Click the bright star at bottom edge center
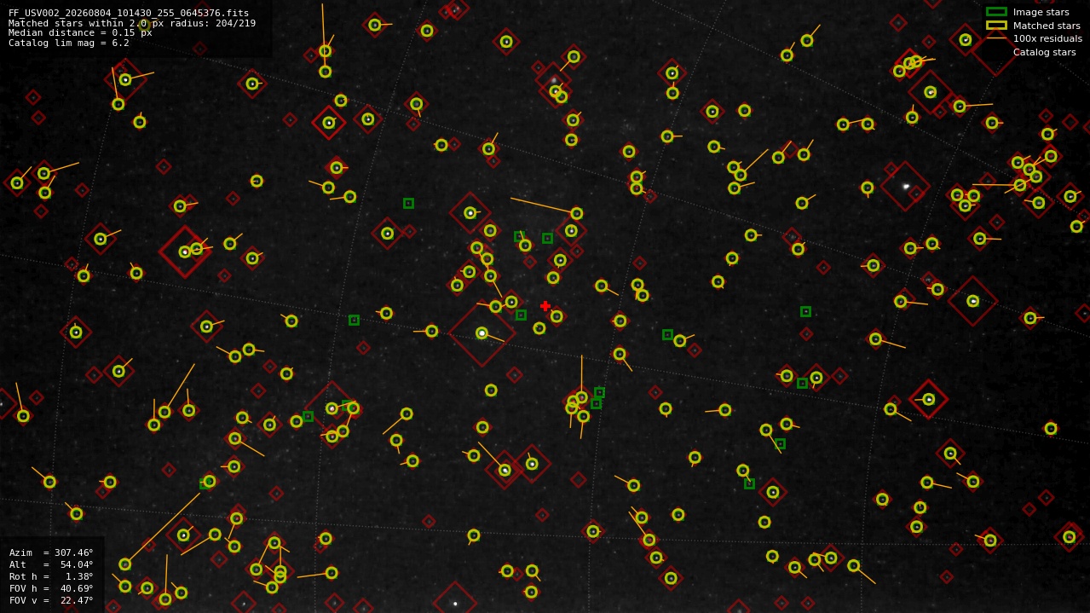1090x613 pixels. point(455,604)
